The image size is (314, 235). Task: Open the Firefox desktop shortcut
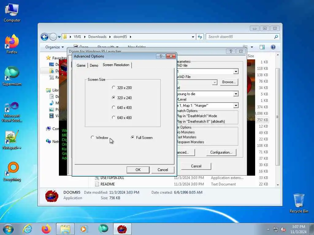click(x=12, y=44)
